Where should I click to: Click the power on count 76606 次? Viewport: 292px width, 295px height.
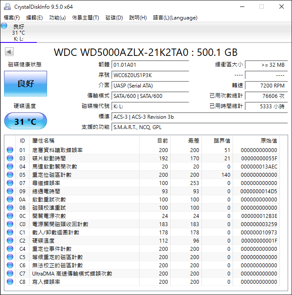coord(266,96)
